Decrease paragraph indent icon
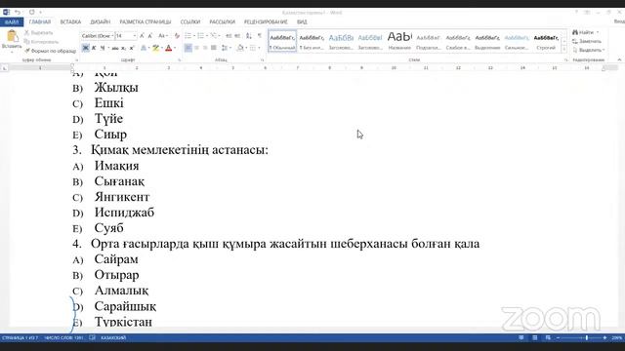 click(x=229, y=36)
